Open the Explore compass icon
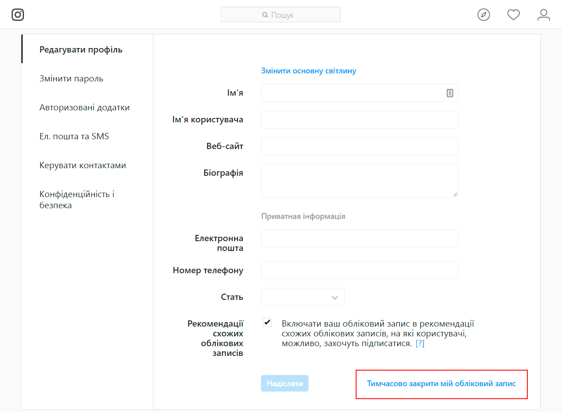Viewport: 562px width, 412px height. [484, 15]
